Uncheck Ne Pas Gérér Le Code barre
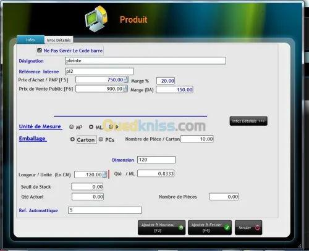This screenshot has height=251, width=309. [x=40, y=51]
